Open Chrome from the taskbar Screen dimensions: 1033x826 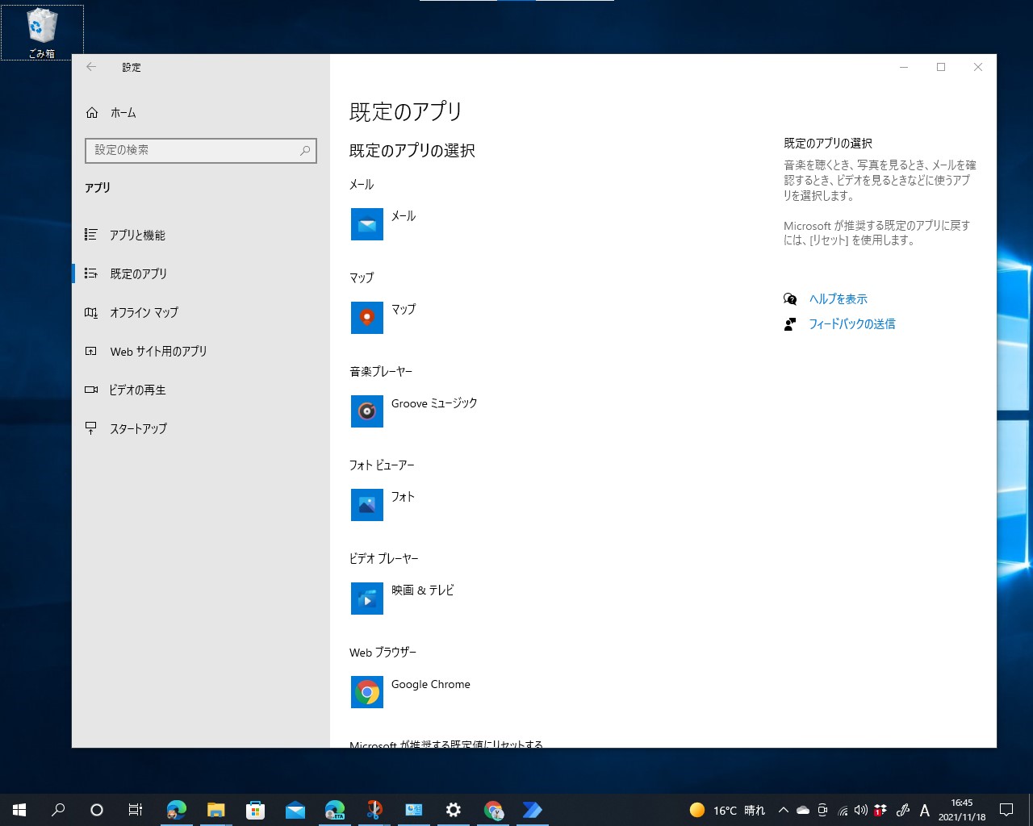point(493,809)
